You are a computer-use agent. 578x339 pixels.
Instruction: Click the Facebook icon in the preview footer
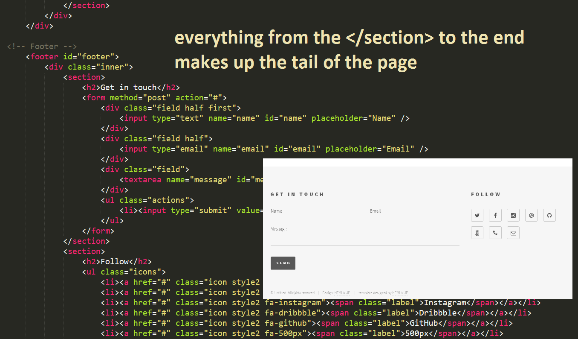coord(495,215)
